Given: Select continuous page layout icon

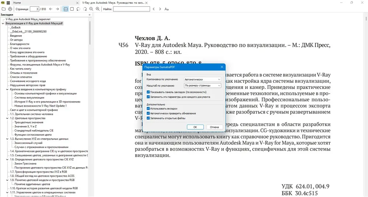Looking at the screenshot, I should (x=66, y=9).
